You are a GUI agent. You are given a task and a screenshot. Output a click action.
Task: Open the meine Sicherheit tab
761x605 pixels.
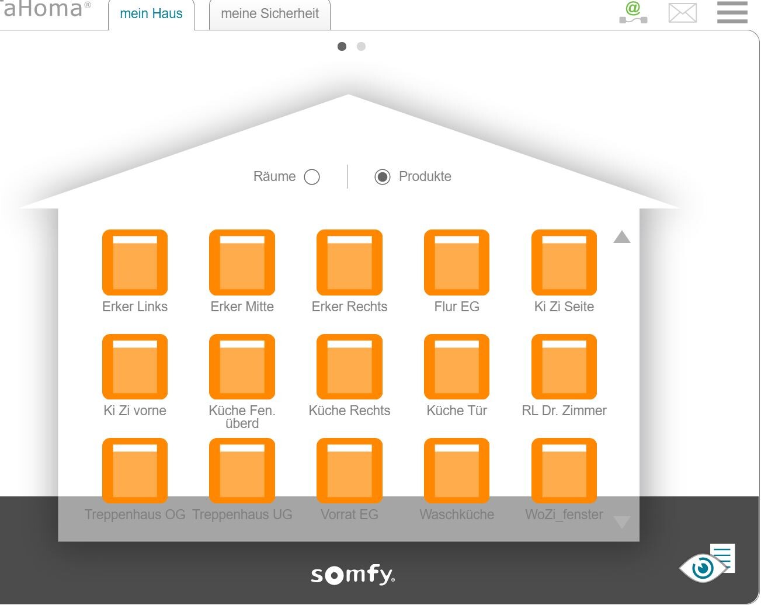pos(270,14)
